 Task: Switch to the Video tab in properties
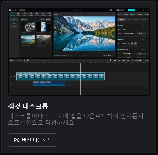(x=120, y=14)
